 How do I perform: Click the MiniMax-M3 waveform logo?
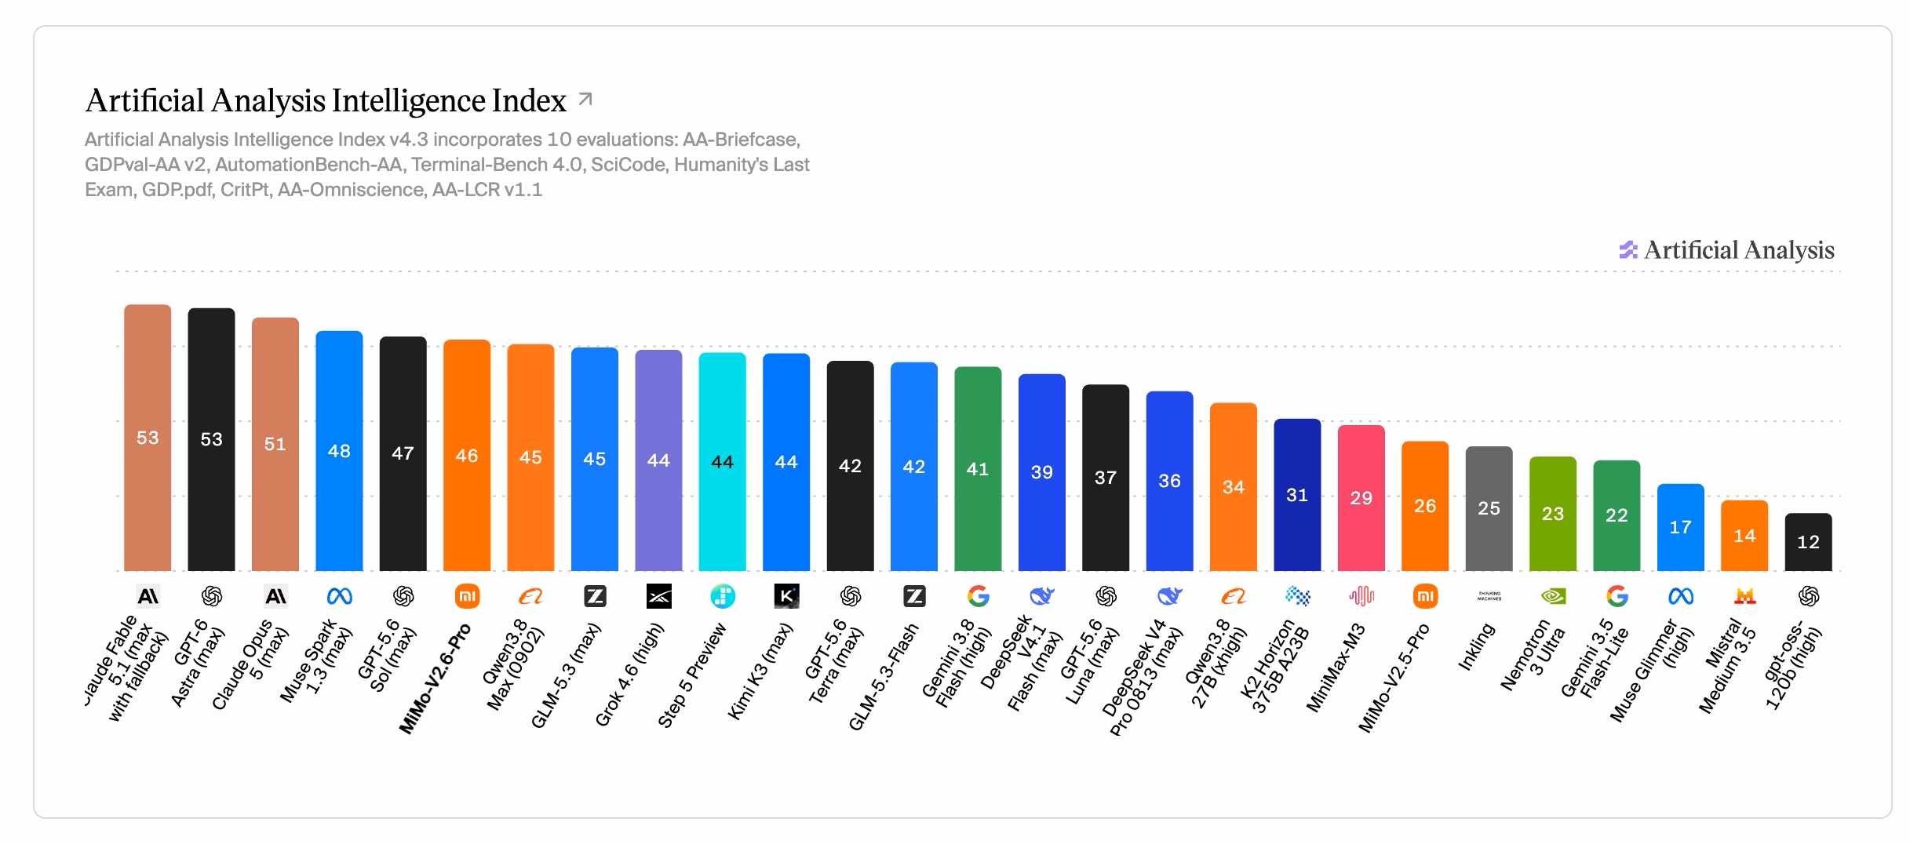1361,597
